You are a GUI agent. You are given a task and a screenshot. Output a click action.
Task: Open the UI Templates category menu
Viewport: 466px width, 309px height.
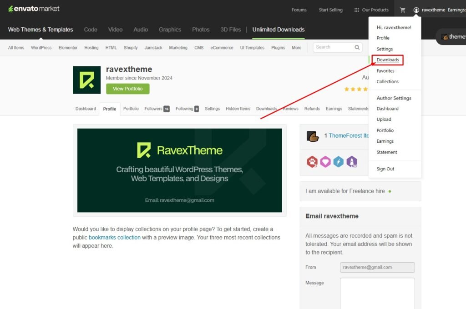pos(252,48)
